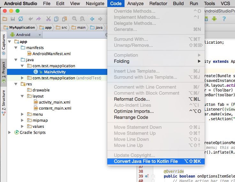Click the Synchronize refresh icon
The image size is (235, 182).
(x=21, y=19)
